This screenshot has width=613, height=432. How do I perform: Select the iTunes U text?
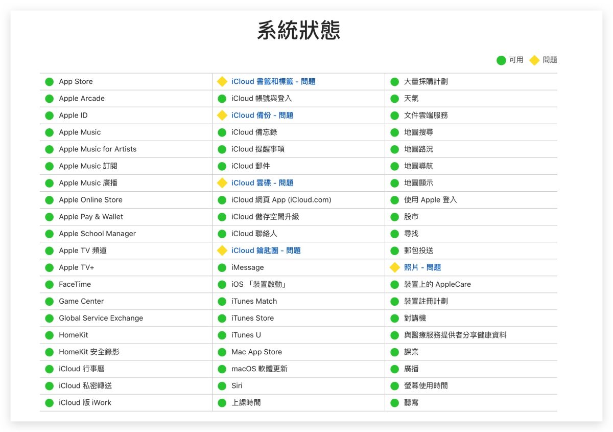[x=246, y=335]
